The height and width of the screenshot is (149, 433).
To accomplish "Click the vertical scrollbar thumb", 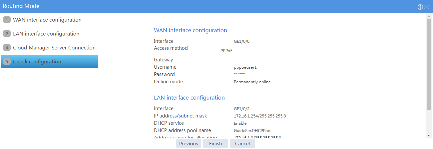I will 428,64.
